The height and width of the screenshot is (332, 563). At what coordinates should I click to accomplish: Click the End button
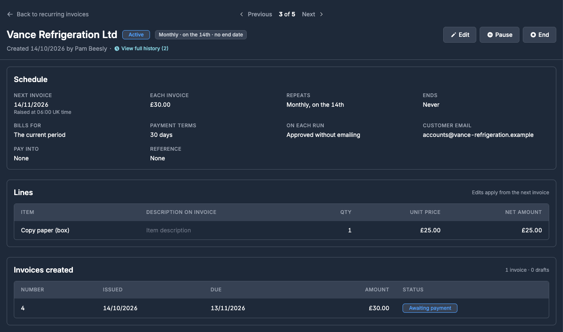[x=540, y=35]
